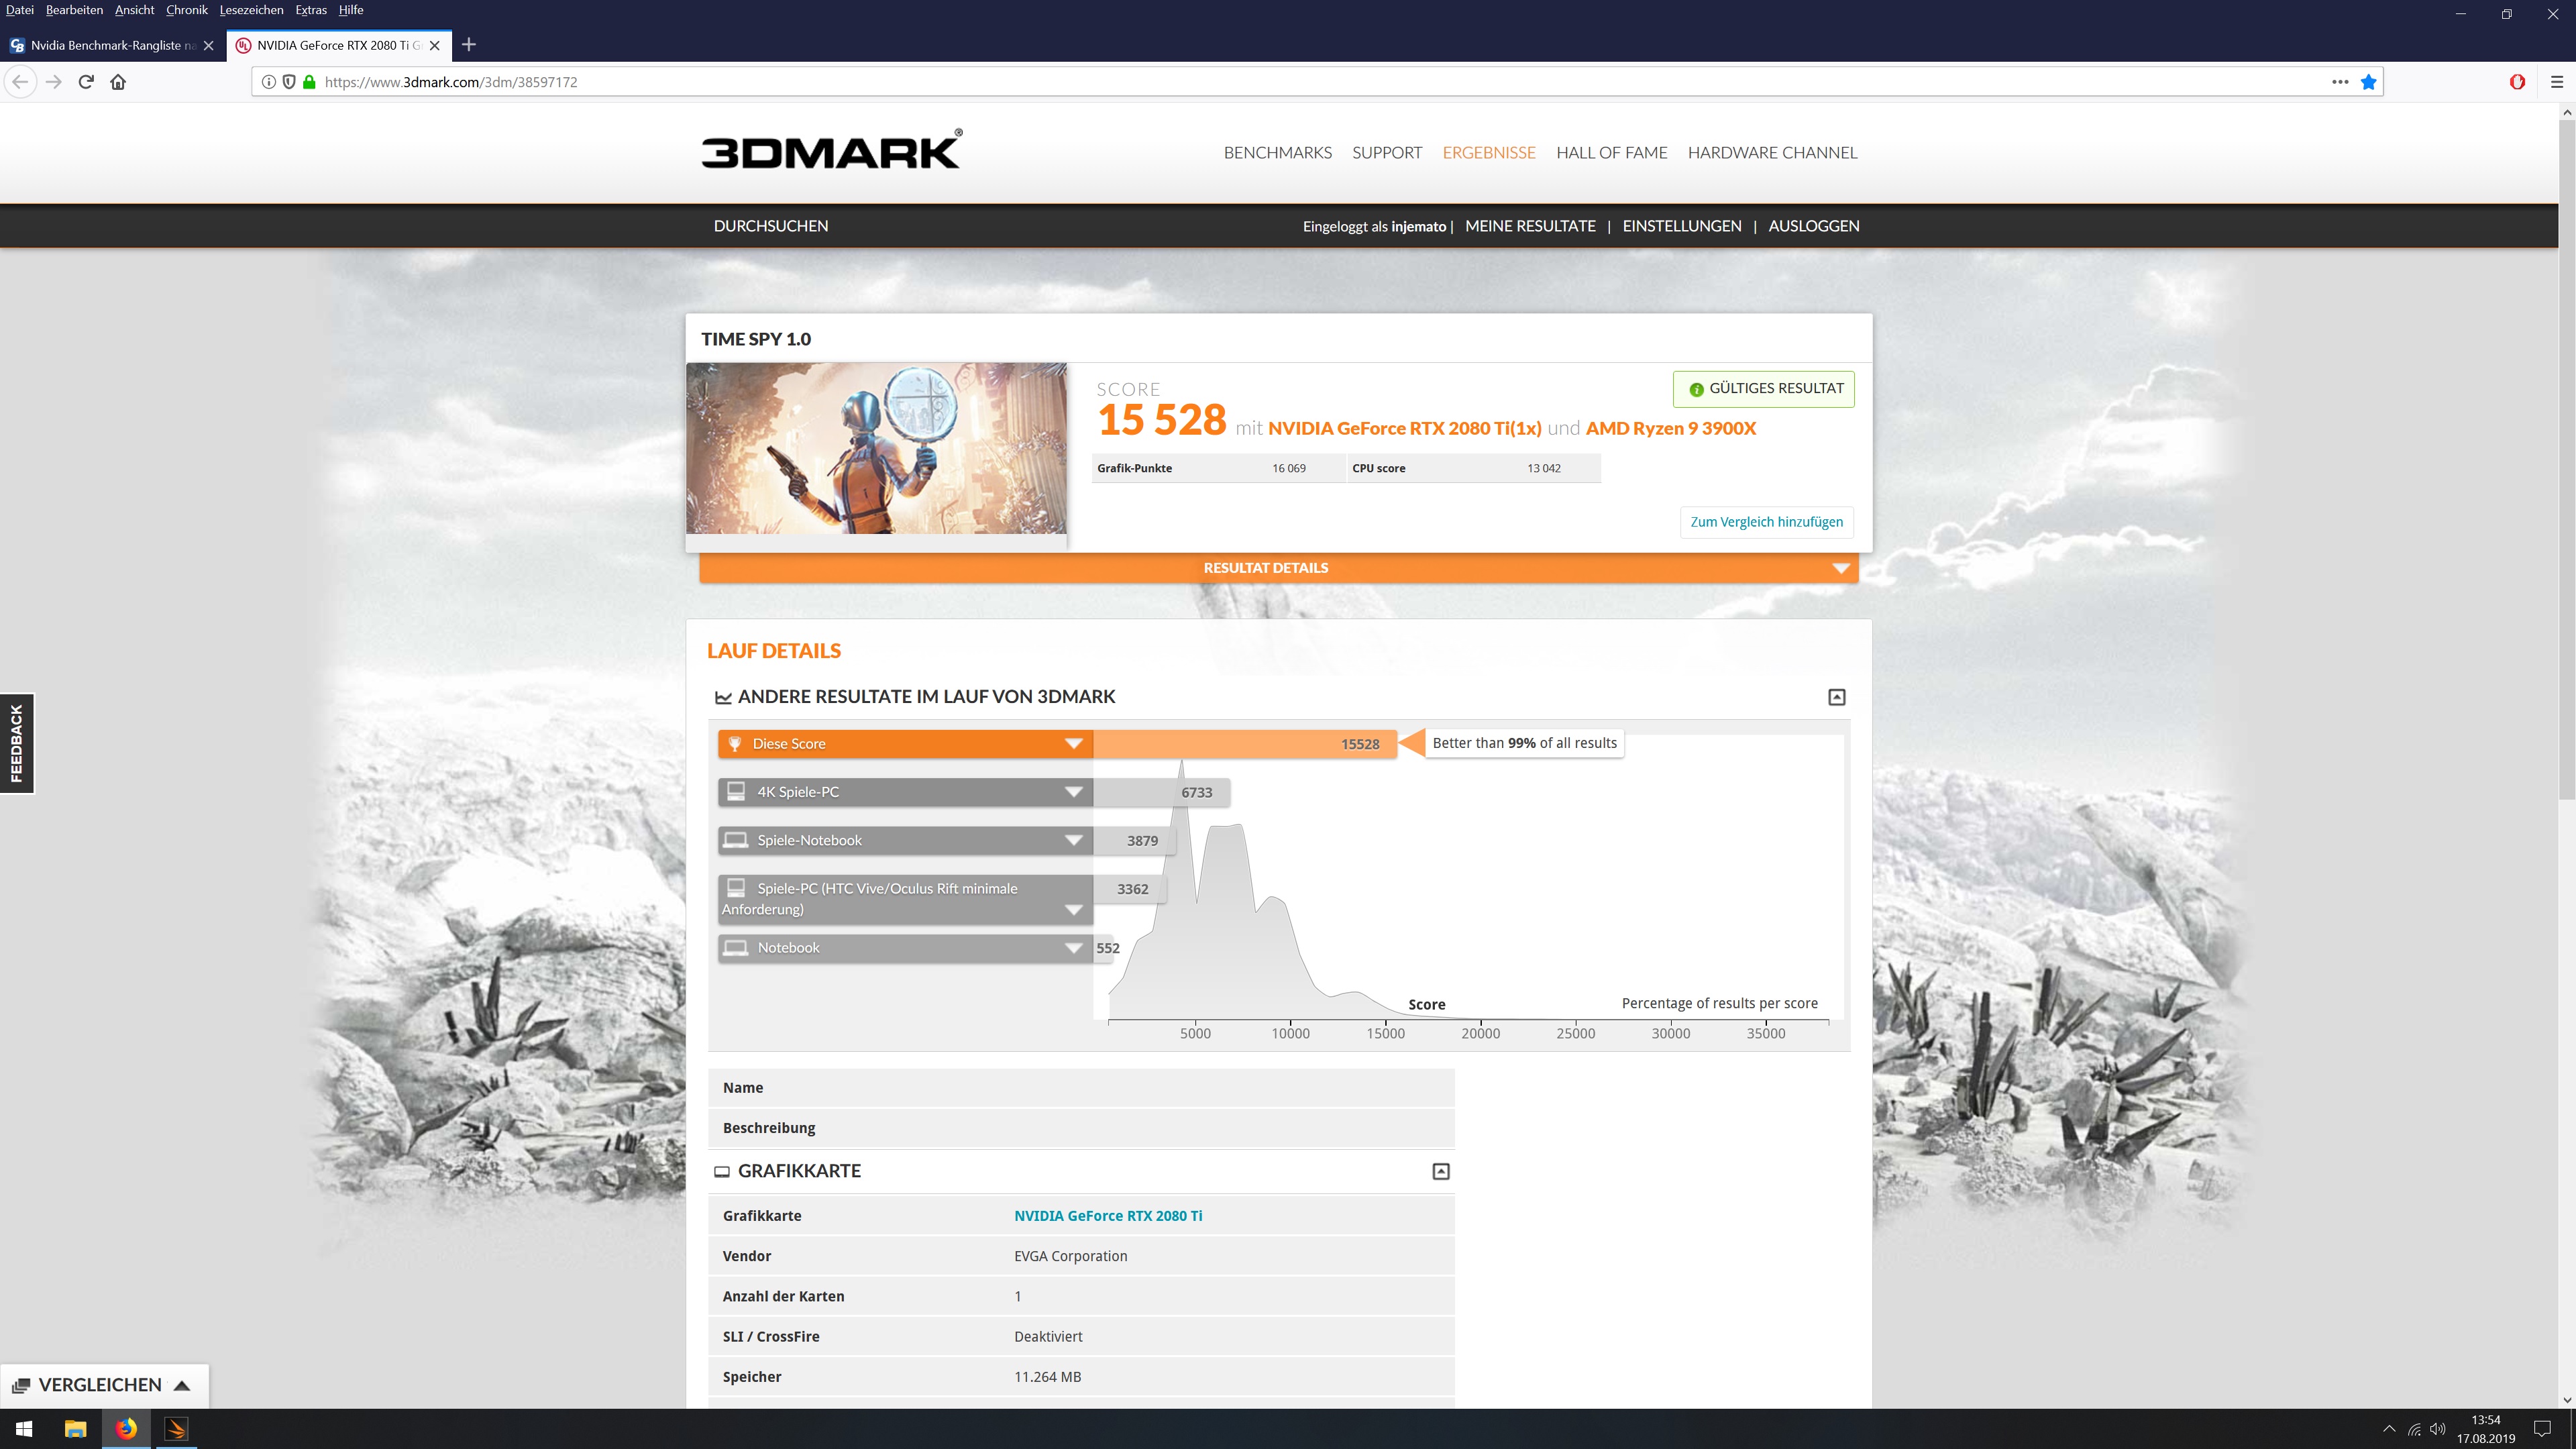Expand the Spiele-Notebook dropdown
The height and width of the screenshot is (1449, 2576).
(x=1073, y=840)
